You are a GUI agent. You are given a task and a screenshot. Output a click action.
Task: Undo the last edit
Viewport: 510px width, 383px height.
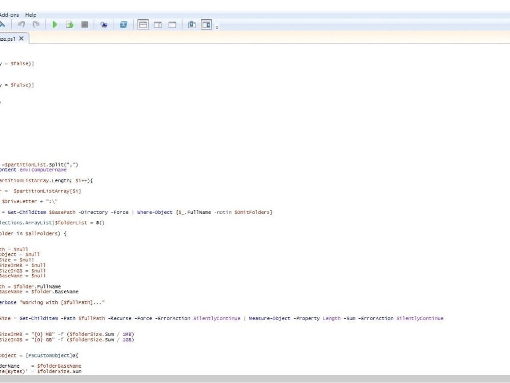21,24
